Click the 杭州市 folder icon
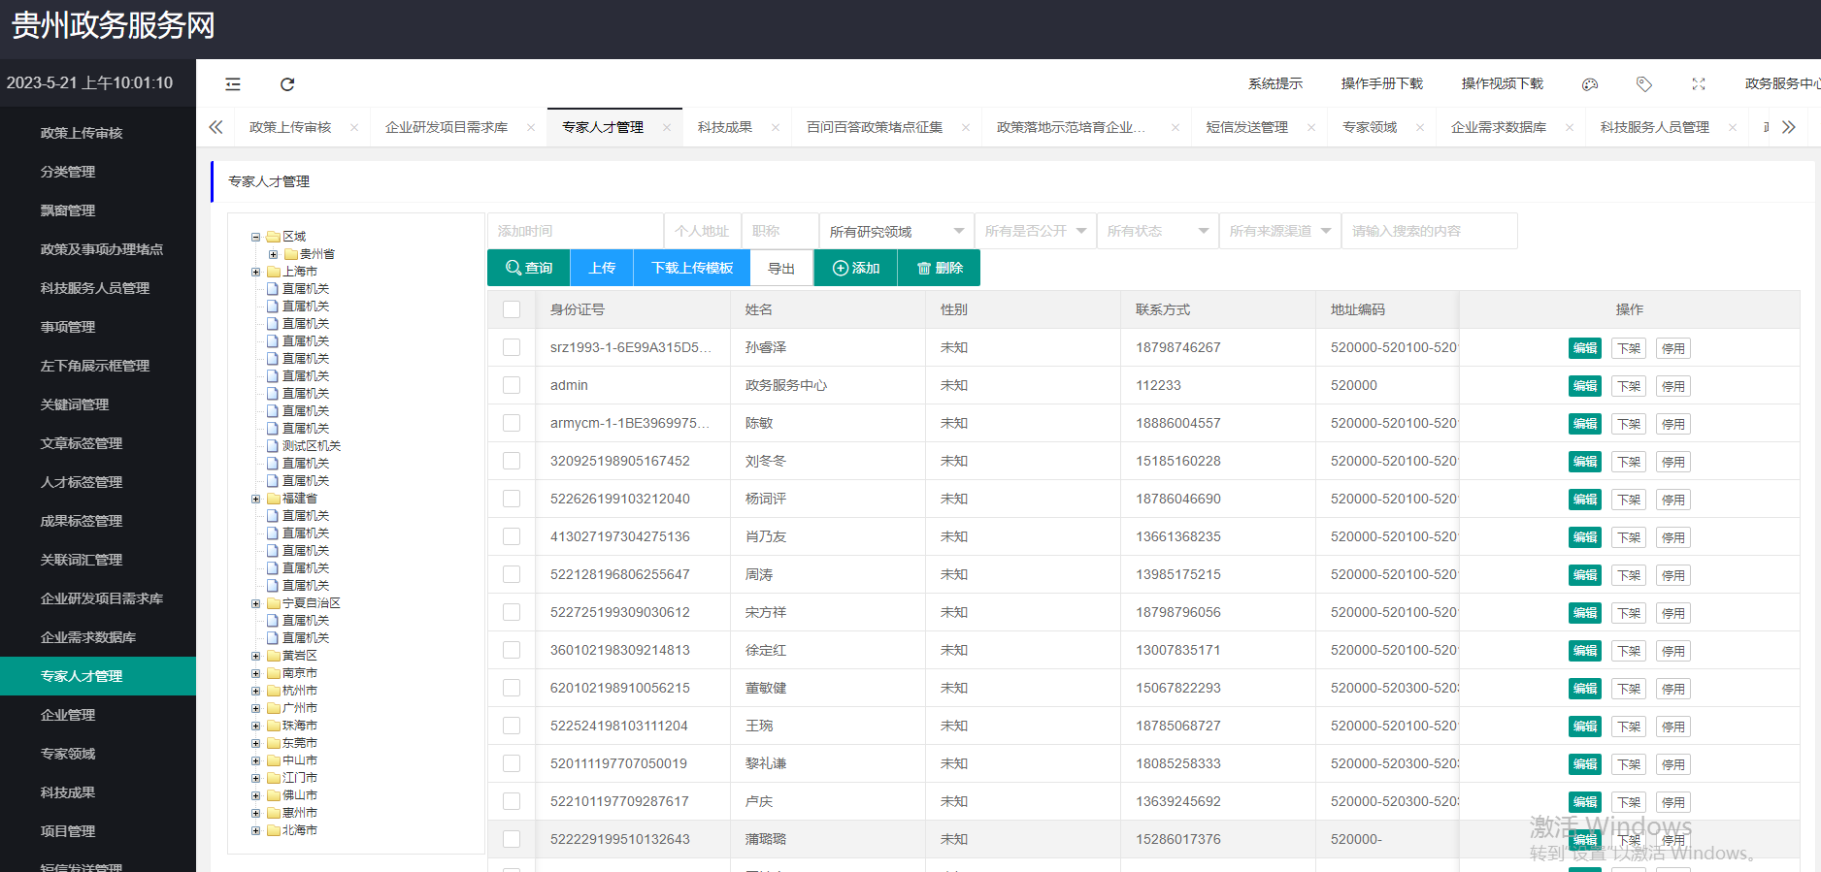Viewport: 1821px width, 872px height. [x=274, y=691]
